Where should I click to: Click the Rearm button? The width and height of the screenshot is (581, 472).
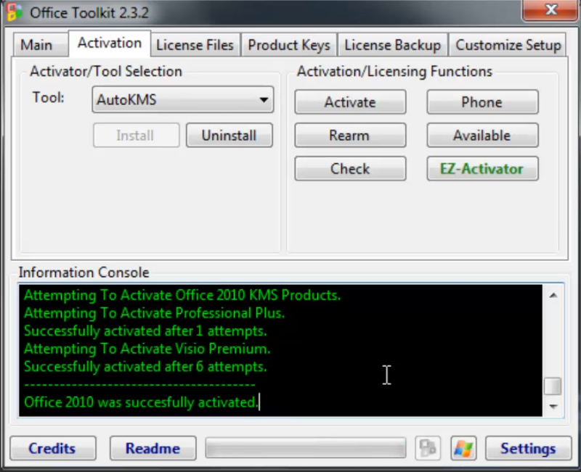tap(350, 136)
